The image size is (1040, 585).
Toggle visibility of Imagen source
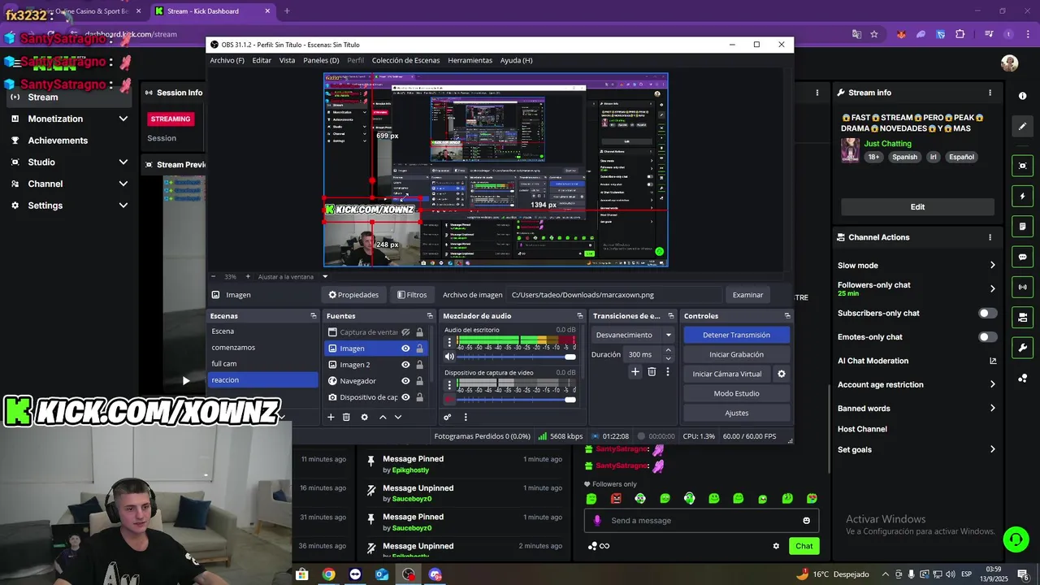[x=405, y=349]
